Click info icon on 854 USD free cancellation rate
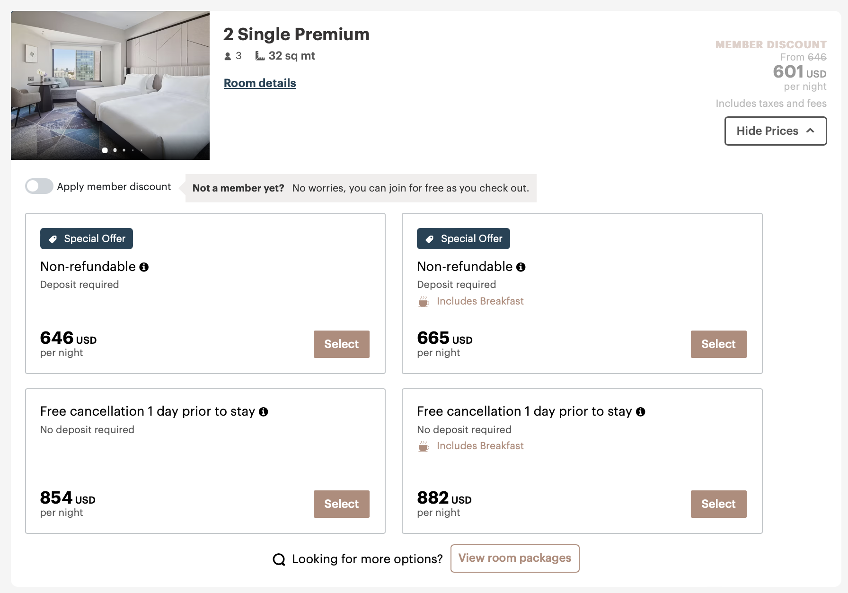848x593 pixels. tap(264, 412)
